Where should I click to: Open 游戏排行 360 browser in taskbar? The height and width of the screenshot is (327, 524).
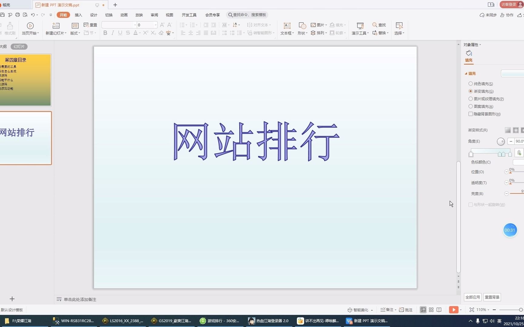(220, 321)
